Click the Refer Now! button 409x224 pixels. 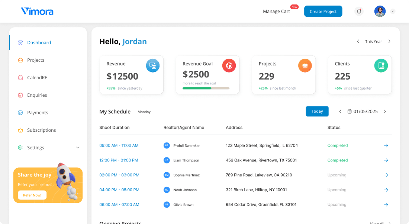click(32, 195)
